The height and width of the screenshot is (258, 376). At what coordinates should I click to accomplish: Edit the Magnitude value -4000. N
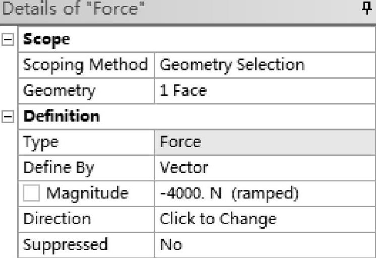point(265,193)
